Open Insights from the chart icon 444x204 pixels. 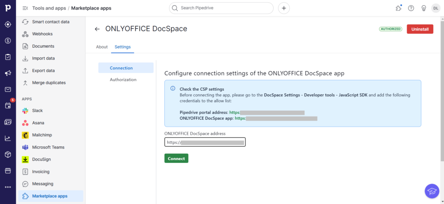(x=8, y=138)
